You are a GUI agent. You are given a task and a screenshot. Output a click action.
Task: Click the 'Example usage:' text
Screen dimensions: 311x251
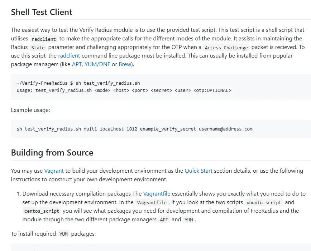(30, 110)
